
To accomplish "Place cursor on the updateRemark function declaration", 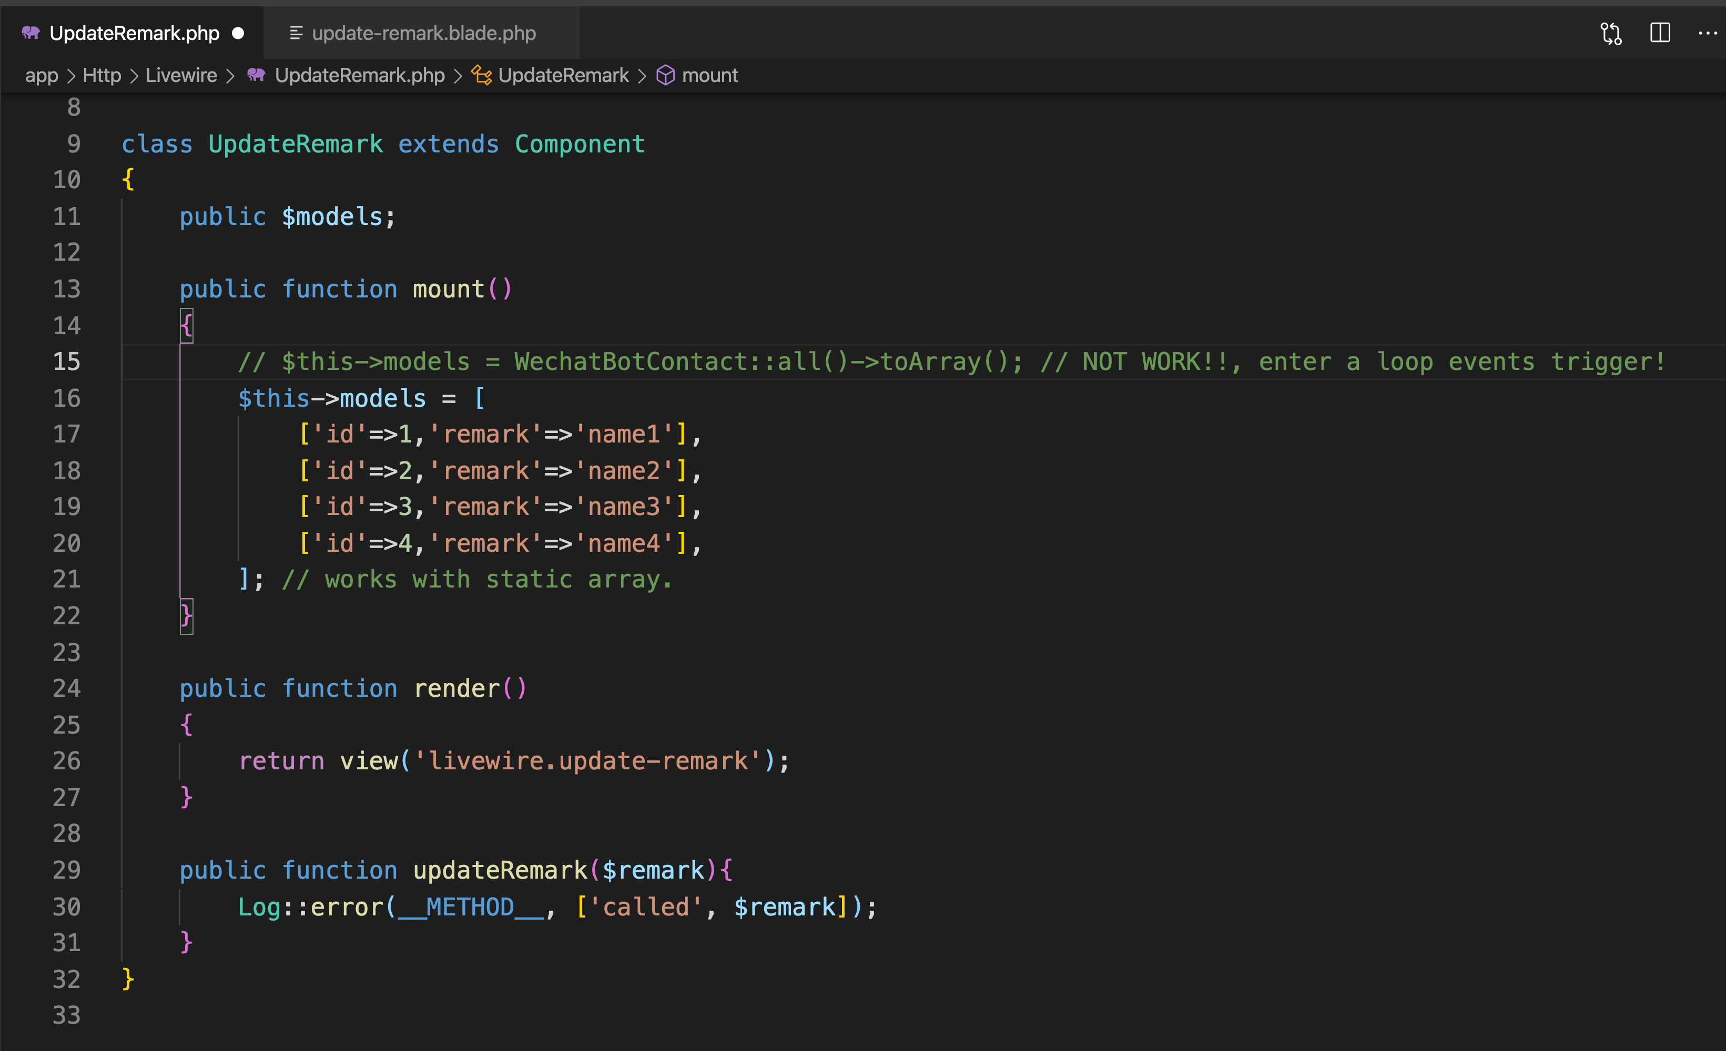I will [499, 870].
